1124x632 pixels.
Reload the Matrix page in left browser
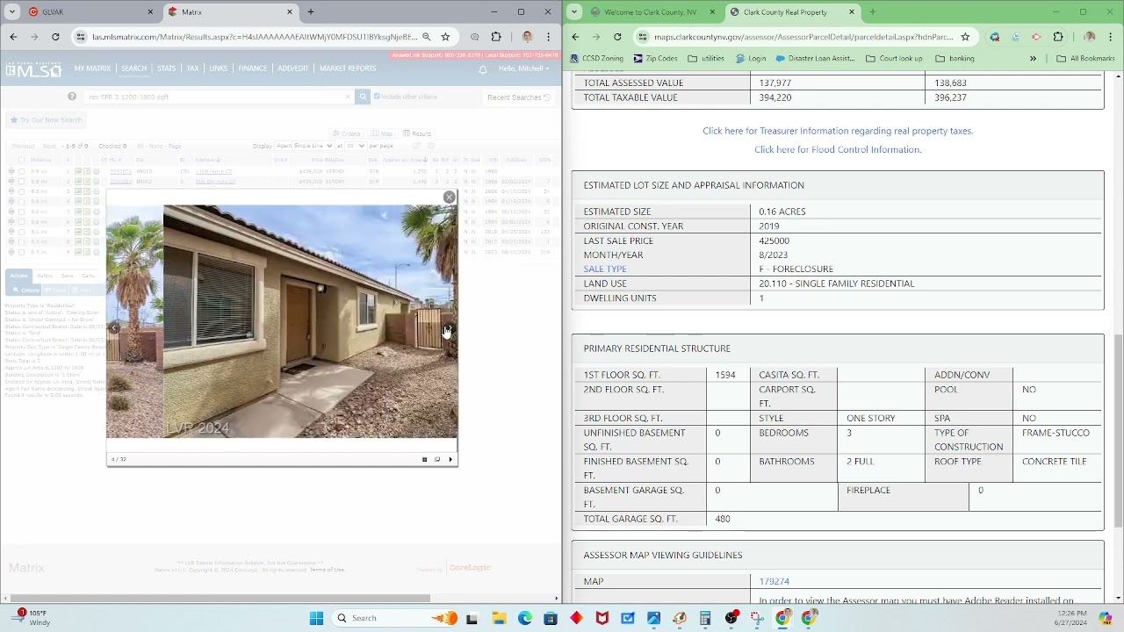coord(55,37)
